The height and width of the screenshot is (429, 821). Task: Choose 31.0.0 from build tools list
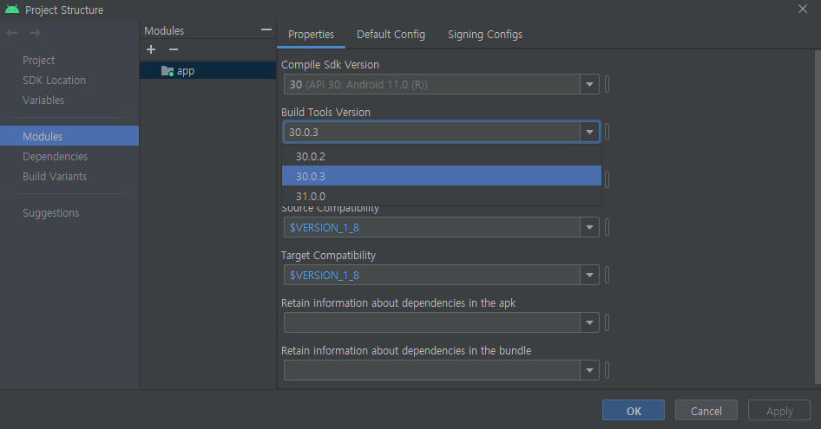click(x=442, y=196)
